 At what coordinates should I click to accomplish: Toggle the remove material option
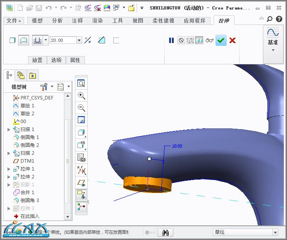click(x=102, y=40)
